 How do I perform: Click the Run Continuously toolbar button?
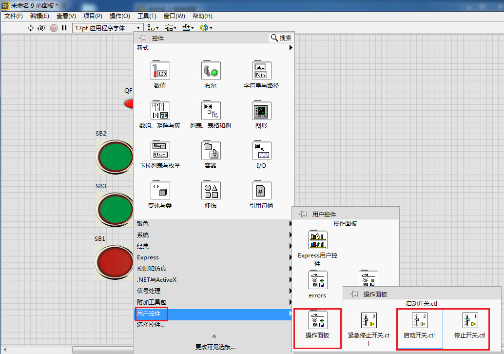click(x=41, y=28)
